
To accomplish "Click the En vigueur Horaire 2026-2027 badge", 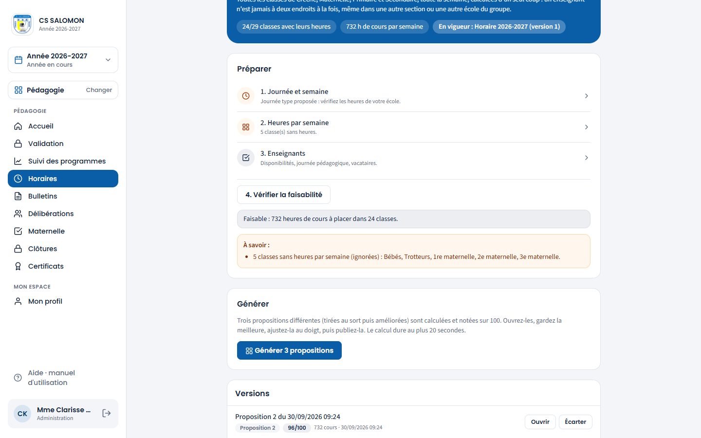I will pyautogui.click(x=499, y=27).
